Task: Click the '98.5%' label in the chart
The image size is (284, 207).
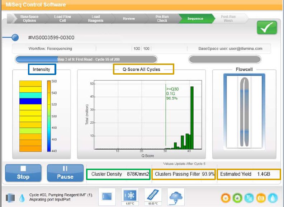Action: (172, 98)
